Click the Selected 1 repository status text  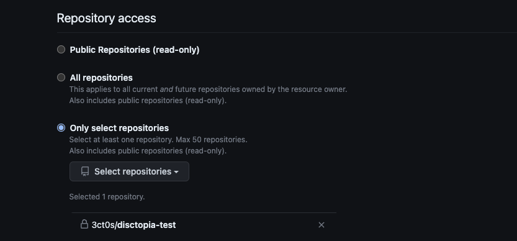(107, 197)
